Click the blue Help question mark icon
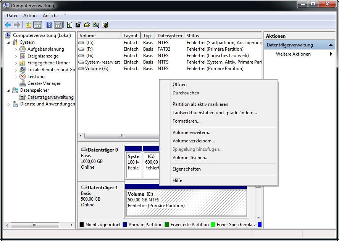The image size is (339, 241). [49, 25]
